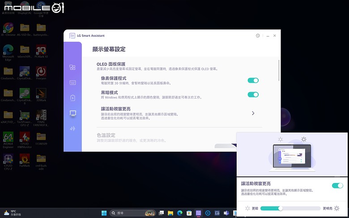The image size is (349, 218).
Task: Open Microsoft Store from the taskbar
Action: click(189, 213)
